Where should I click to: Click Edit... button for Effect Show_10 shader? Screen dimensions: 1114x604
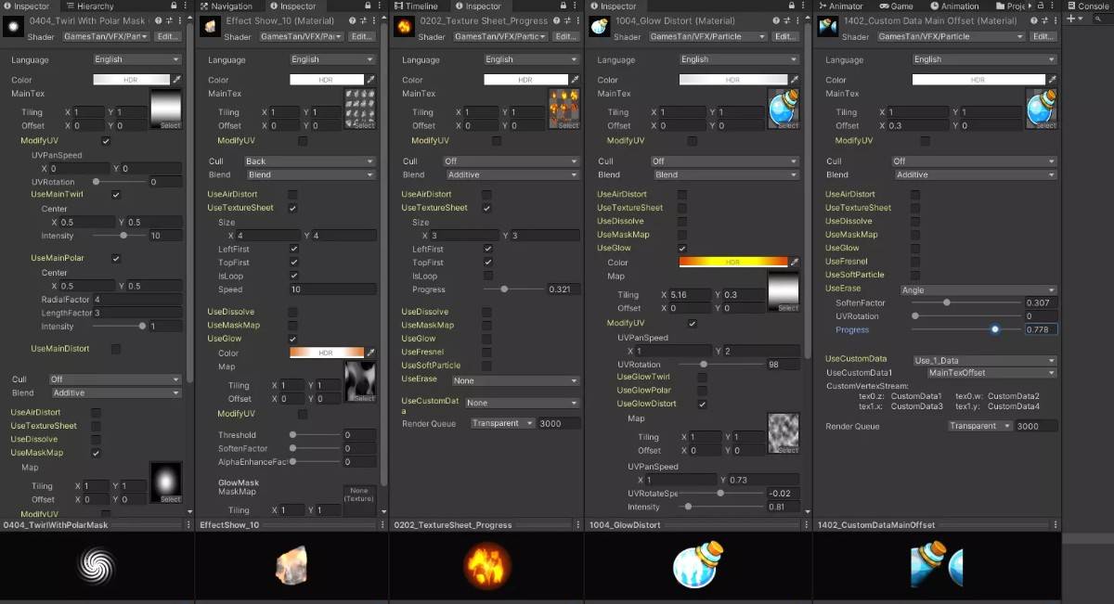(362, 37)
